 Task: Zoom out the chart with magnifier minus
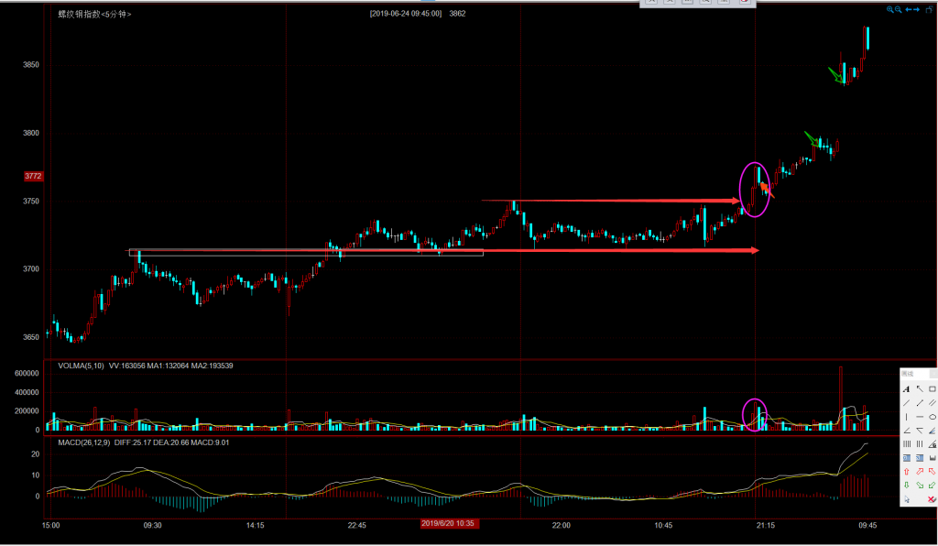(899, 10)
